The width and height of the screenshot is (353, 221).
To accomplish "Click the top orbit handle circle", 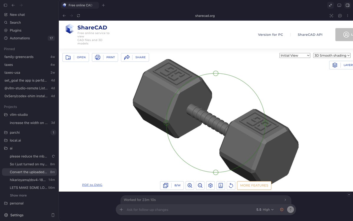I will [x=216, y=73].
